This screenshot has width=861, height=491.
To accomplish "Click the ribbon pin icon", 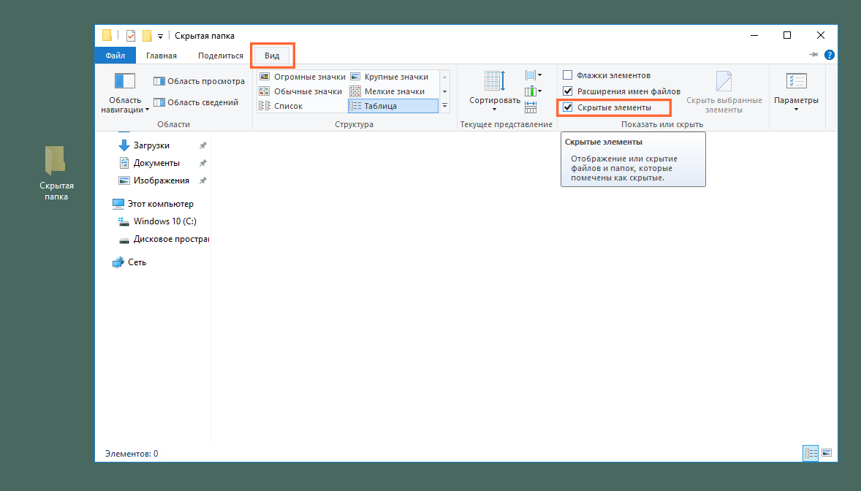I will point(813,54).
